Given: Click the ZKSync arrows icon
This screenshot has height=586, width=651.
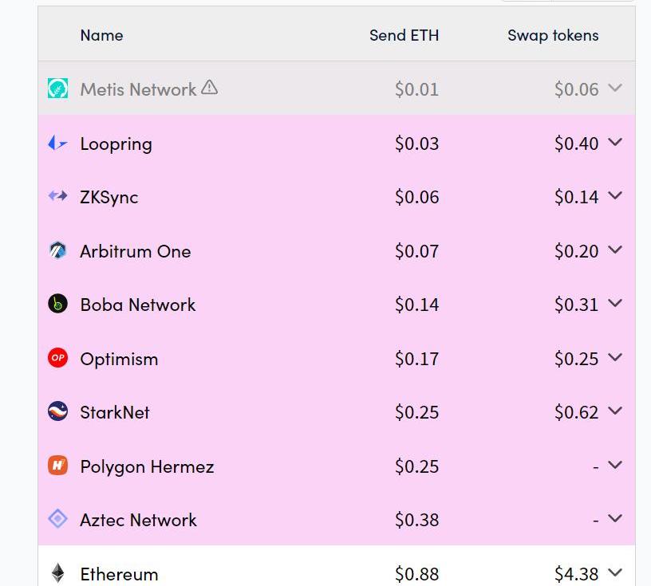Looking at the screenshot, I should (x=57, y=196).
